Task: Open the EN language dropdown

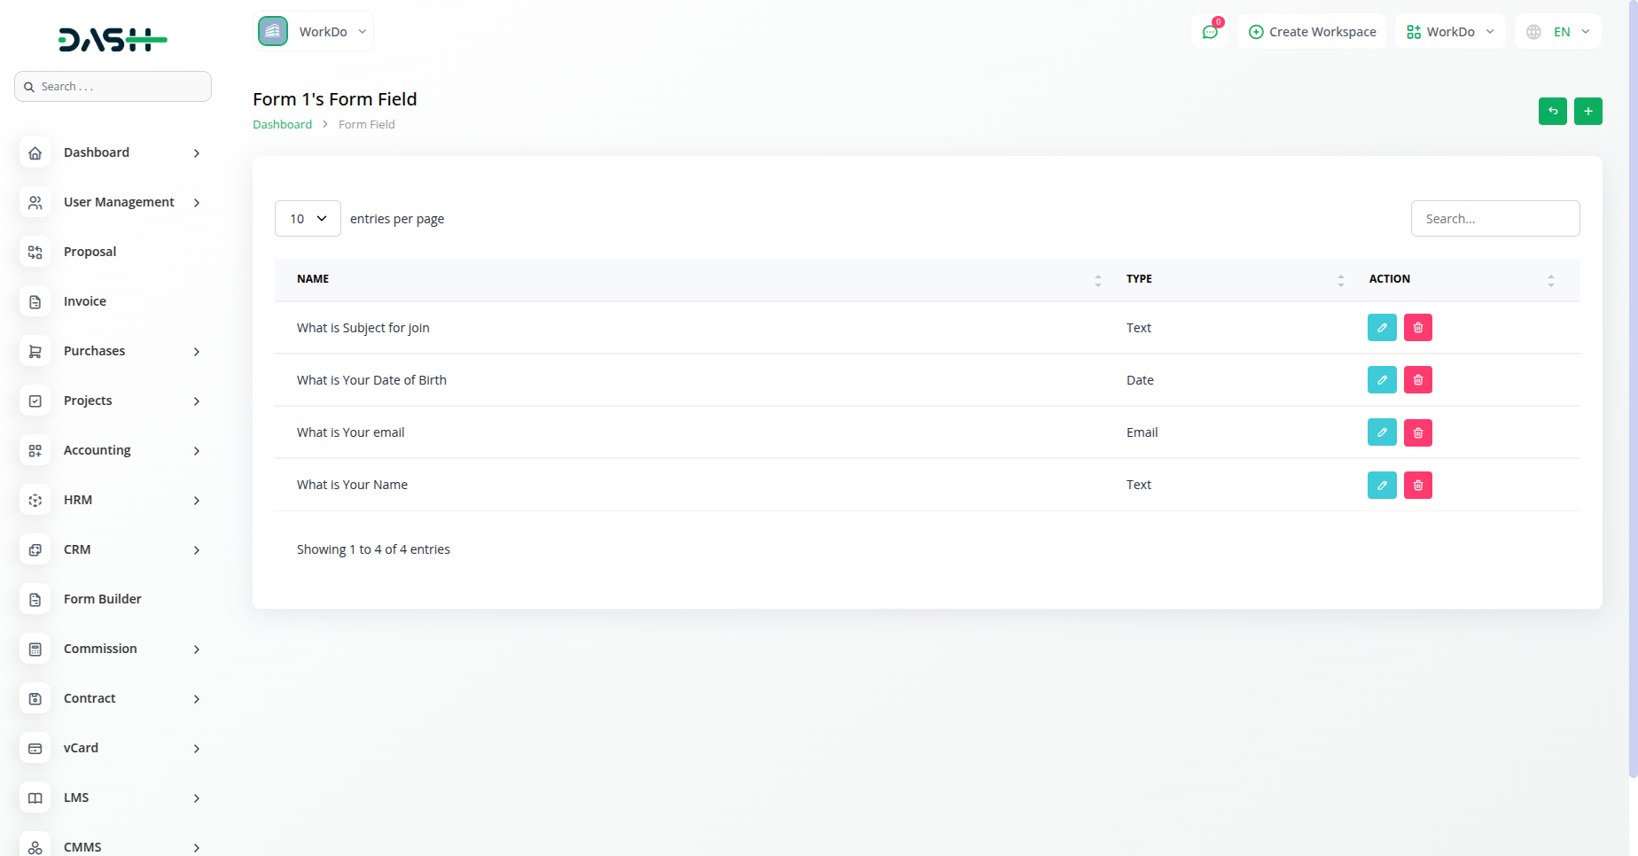Action: point(1558,32)
